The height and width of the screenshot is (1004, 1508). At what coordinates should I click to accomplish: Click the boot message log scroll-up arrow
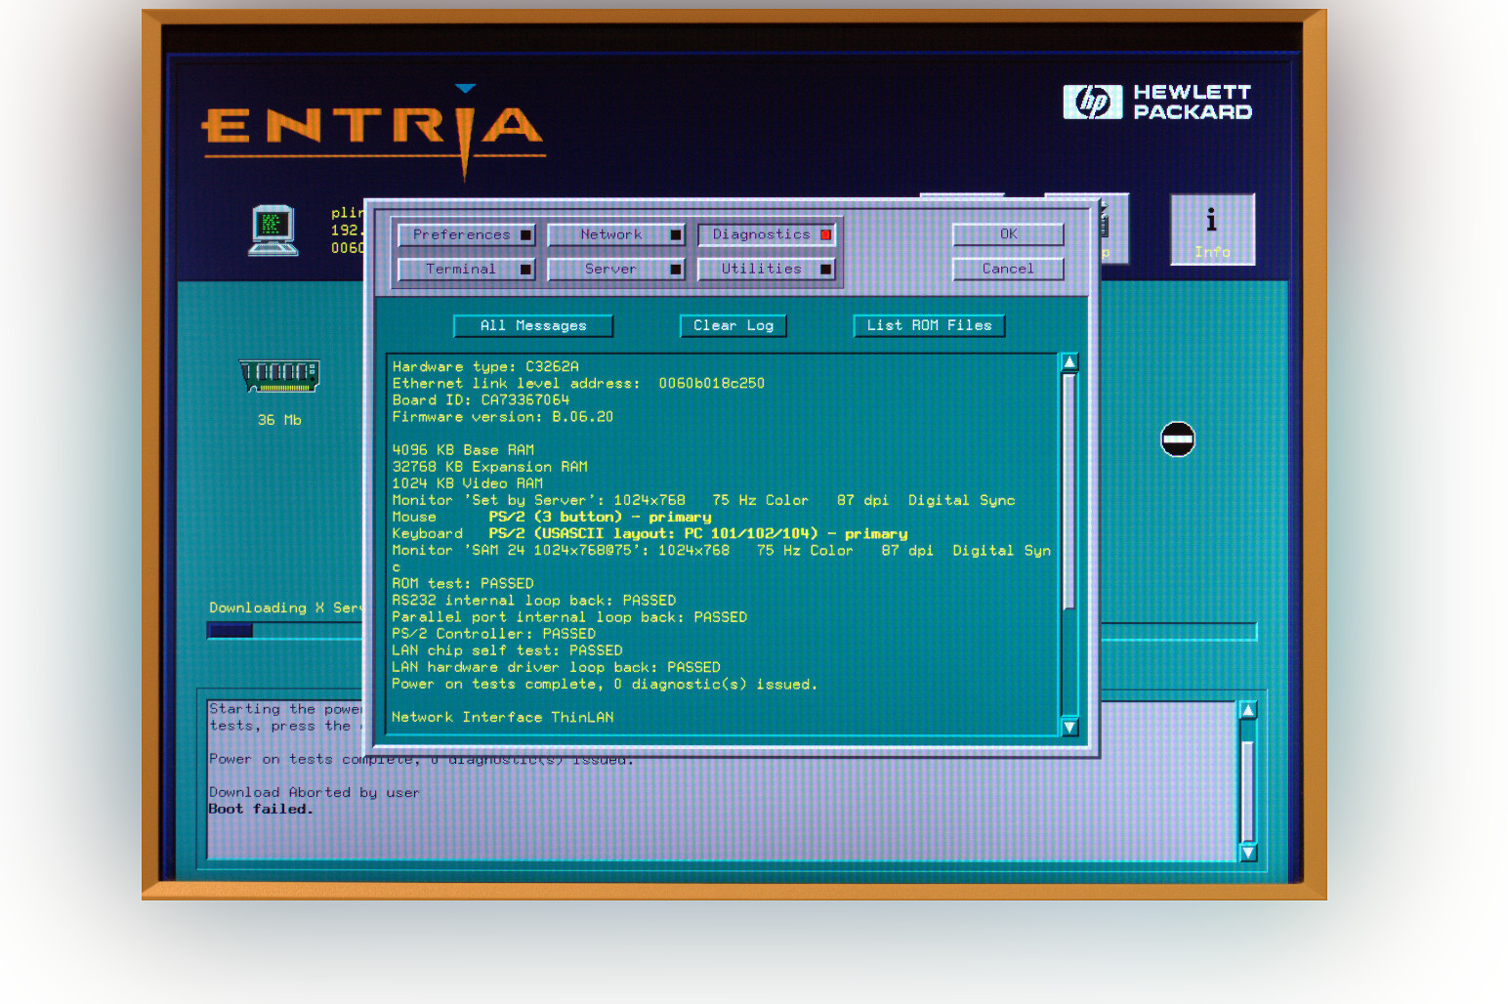click(x=1247, y=710)
